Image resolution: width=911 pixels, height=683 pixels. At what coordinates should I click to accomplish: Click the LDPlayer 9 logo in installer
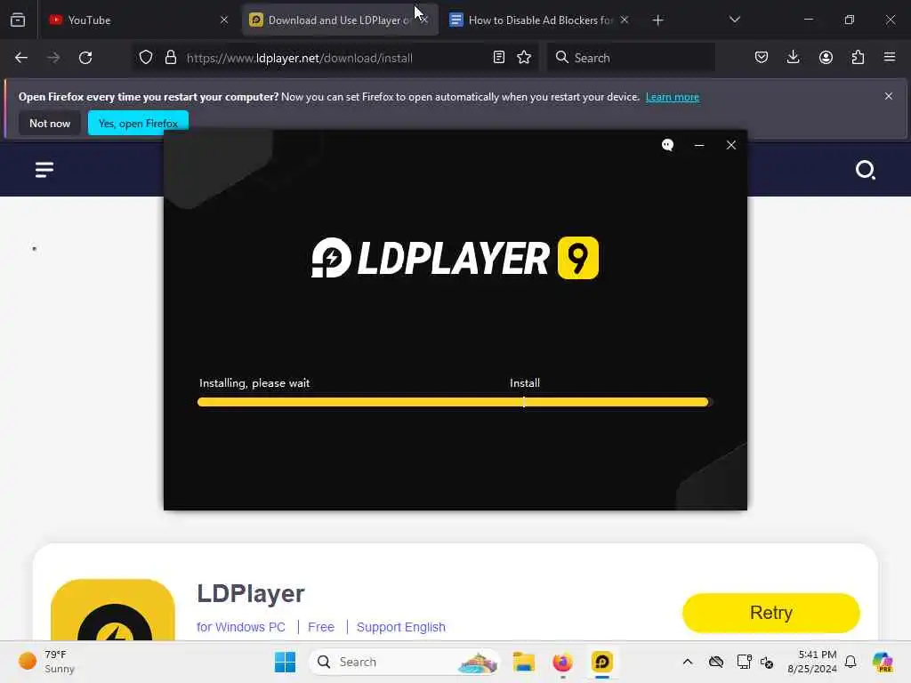tap(455, 258)
